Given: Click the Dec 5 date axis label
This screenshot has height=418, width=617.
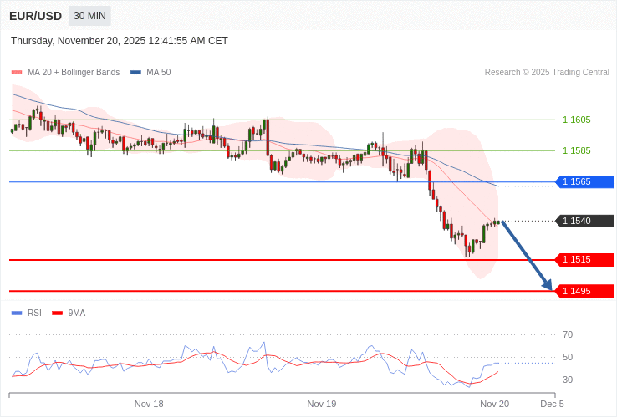Looking at the screenshot, I should [552, 404].
